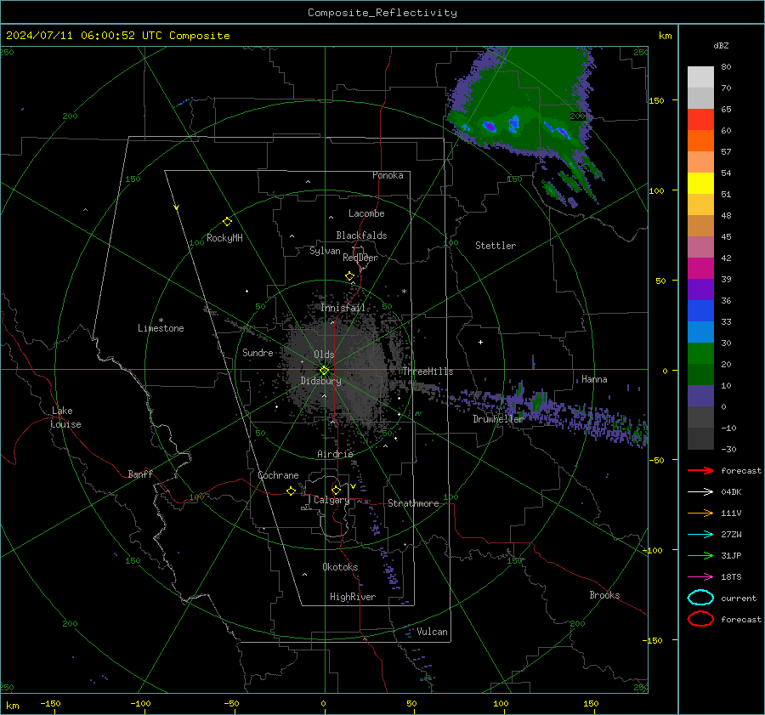Click the magenta 18TS arrow legend icon
The width and height of the screenshot is (765, 715).
click(700, 577)
